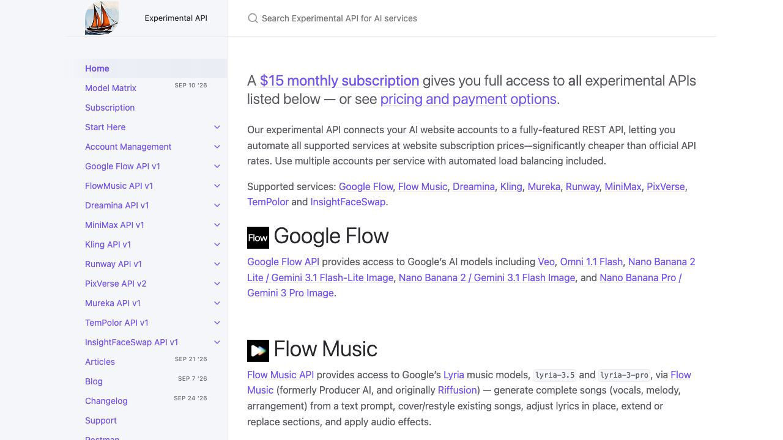This screenshot has height=440, width=783.
Task: Open Model Matrix in the sidebar
Action: (111, 88)
